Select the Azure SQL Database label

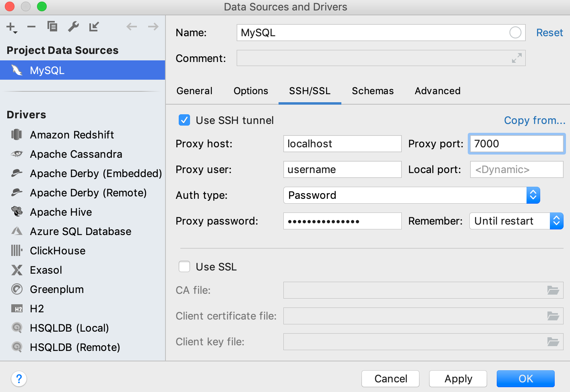(81, 231)
